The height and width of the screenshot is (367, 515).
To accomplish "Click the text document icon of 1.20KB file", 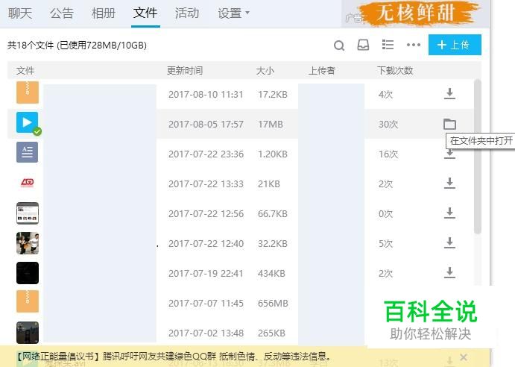I will [x=28, y=152].
